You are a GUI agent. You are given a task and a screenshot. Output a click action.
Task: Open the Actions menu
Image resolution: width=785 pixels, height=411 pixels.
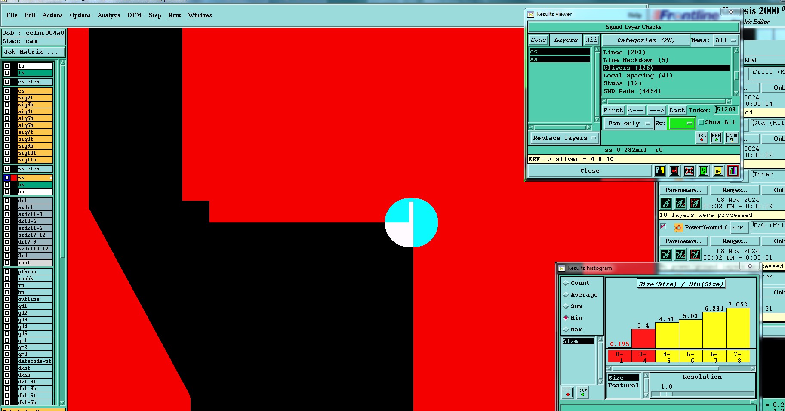pyautogui.click(x=52, y=15)
